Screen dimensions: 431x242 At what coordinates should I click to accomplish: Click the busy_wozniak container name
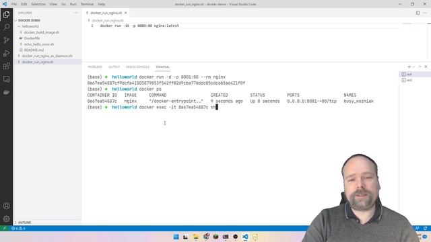(358, 102)
